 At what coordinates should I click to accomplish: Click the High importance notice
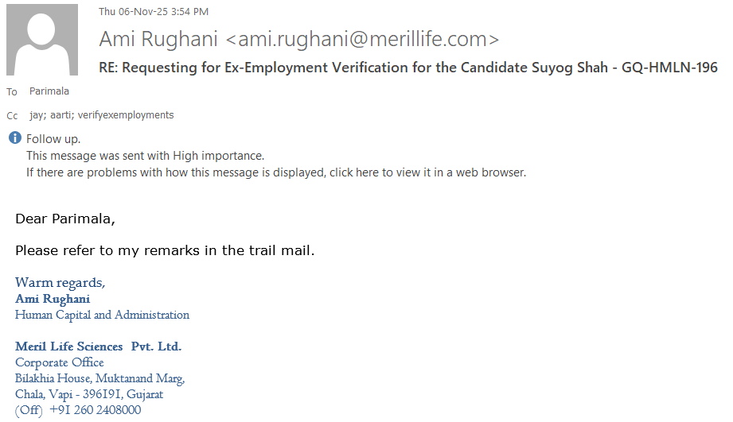click(x=145, y=156)
